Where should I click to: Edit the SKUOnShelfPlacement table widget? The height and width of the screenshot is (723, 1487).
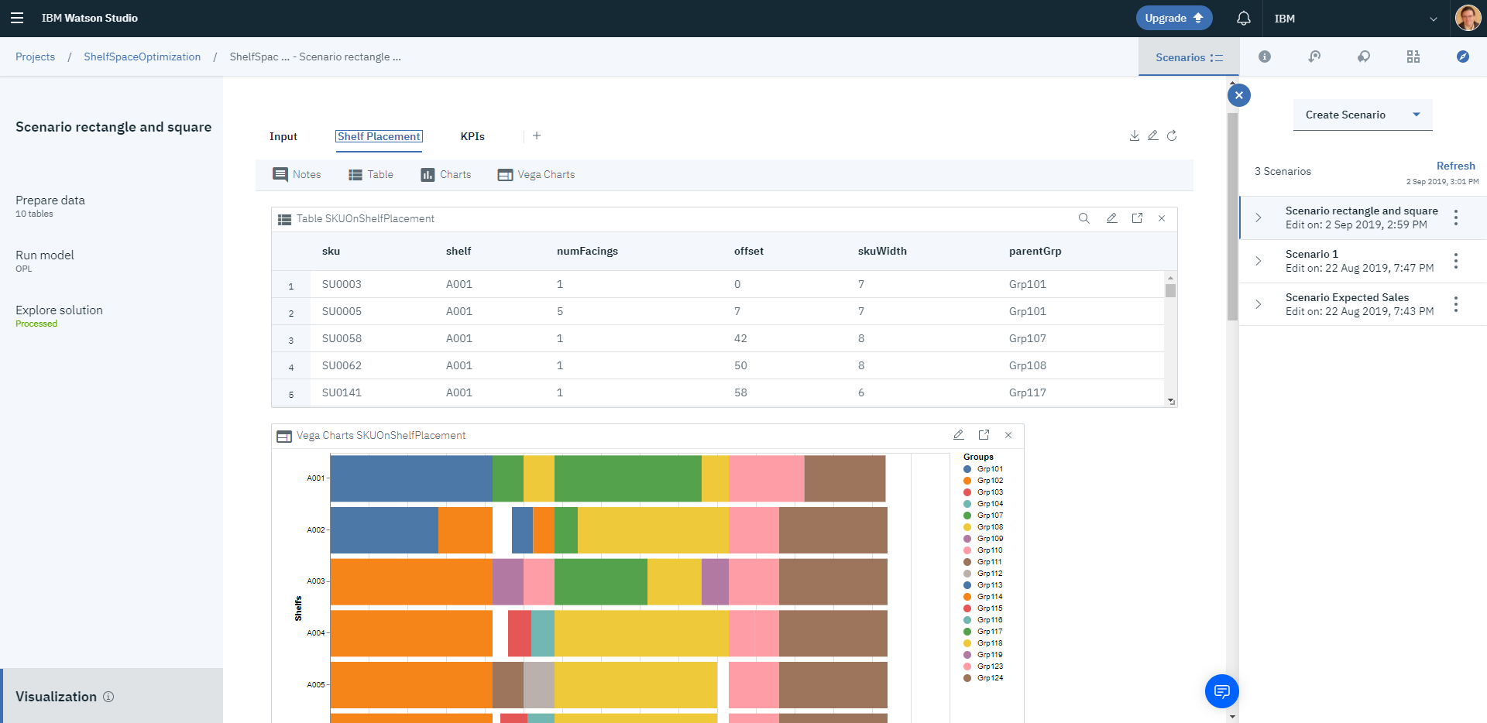tap(1111, 218)
